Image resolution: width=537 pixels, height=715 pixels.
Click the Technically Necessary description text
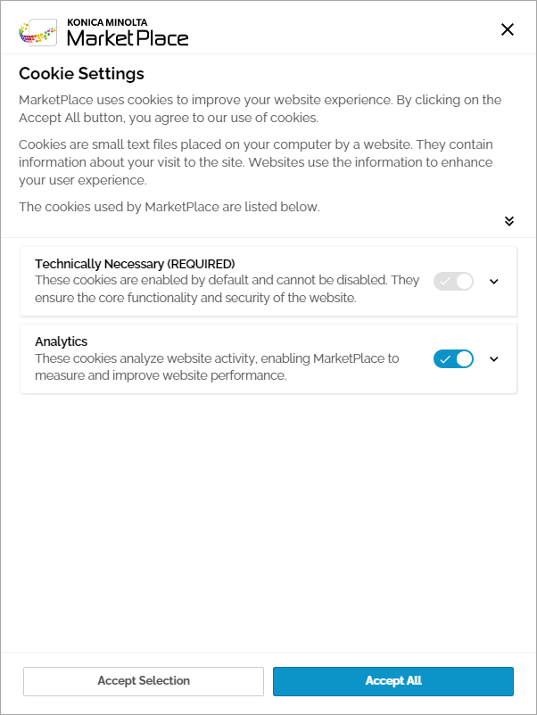227,289
